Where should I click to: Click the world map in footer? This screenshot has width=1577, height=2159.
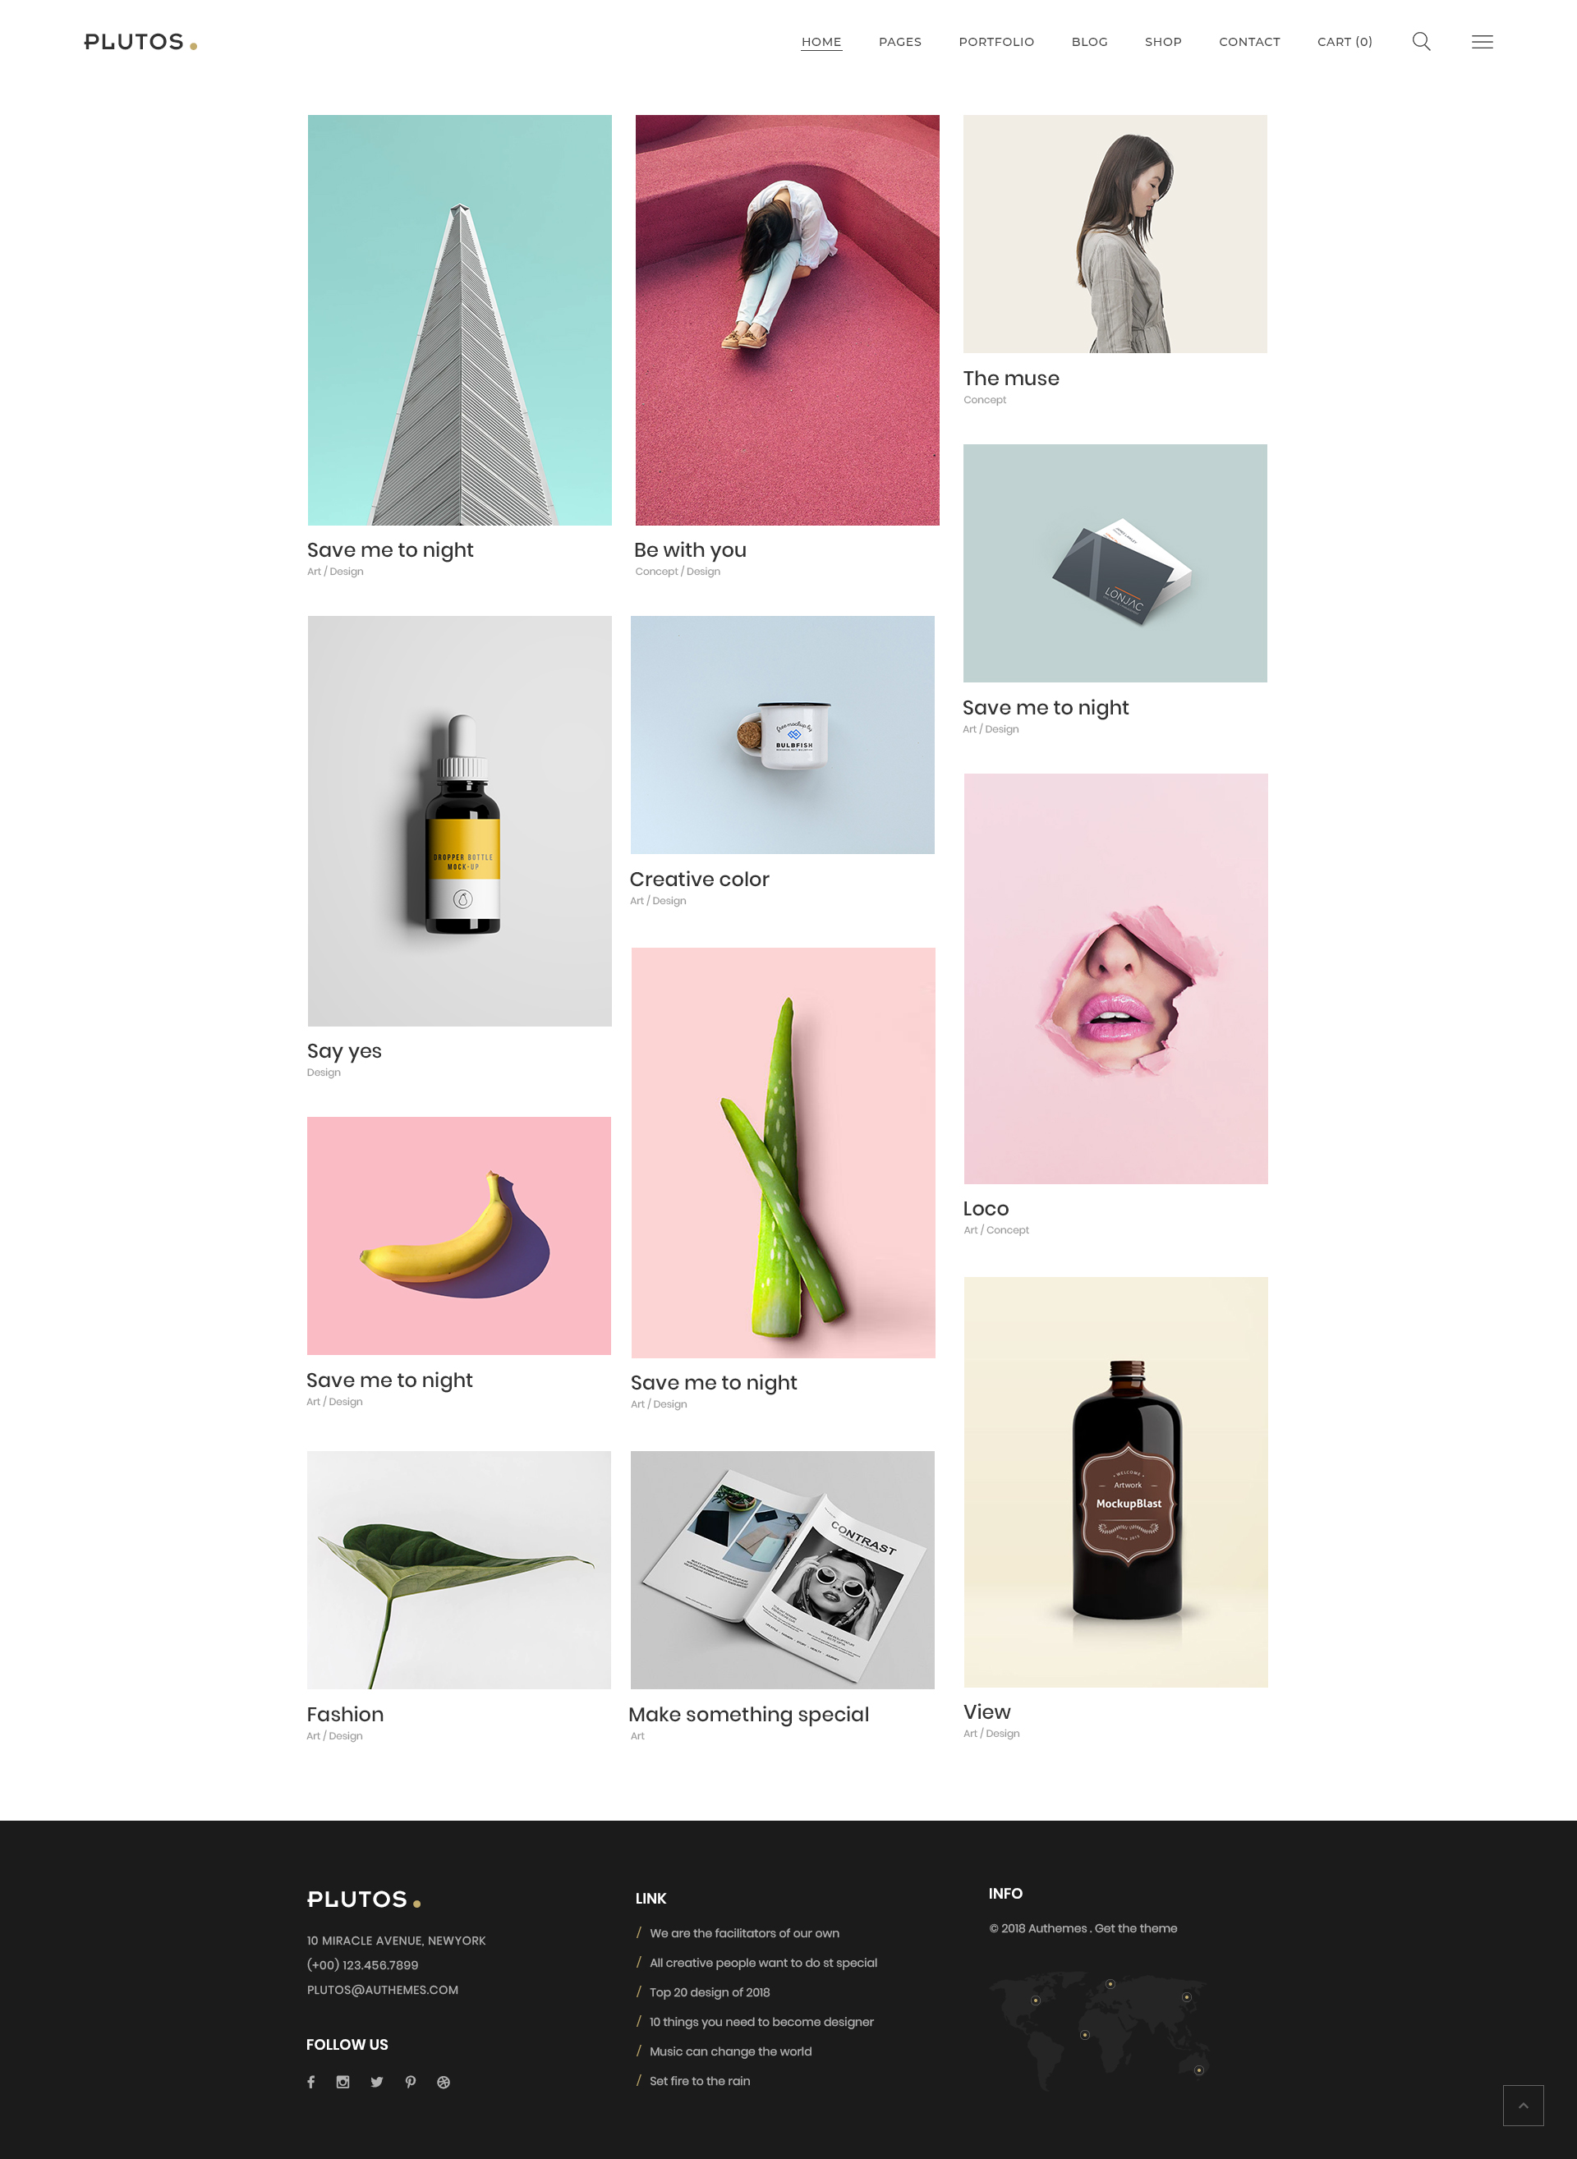click(x=1099, y=2030)
